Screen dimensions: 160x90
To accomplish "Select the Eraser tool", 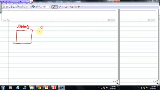I will 66,7.
